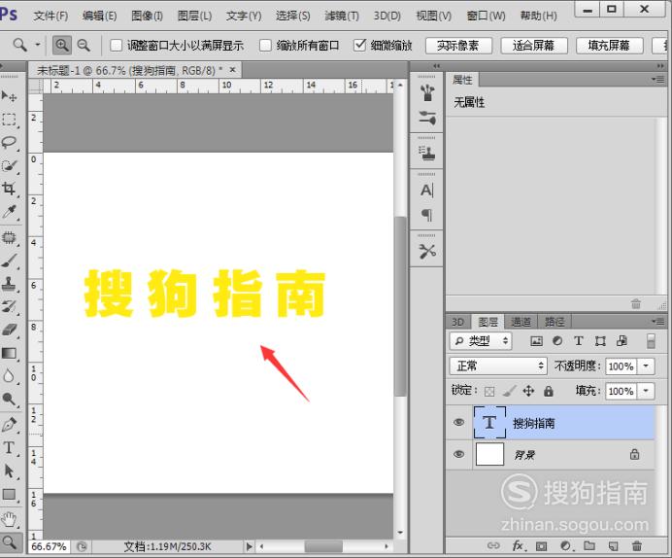Select the Rectangle shape tool

[9, 494]
